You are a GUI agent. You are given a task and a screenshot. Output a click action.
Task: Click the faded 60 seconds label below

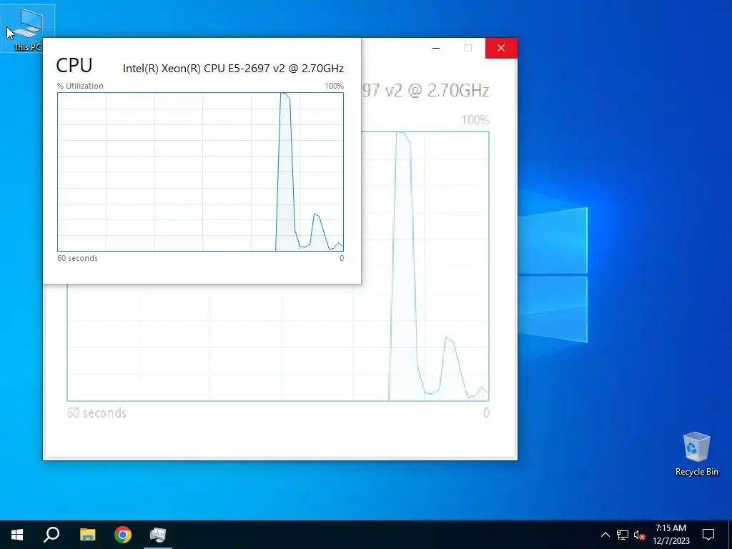(x=97, y=413)
